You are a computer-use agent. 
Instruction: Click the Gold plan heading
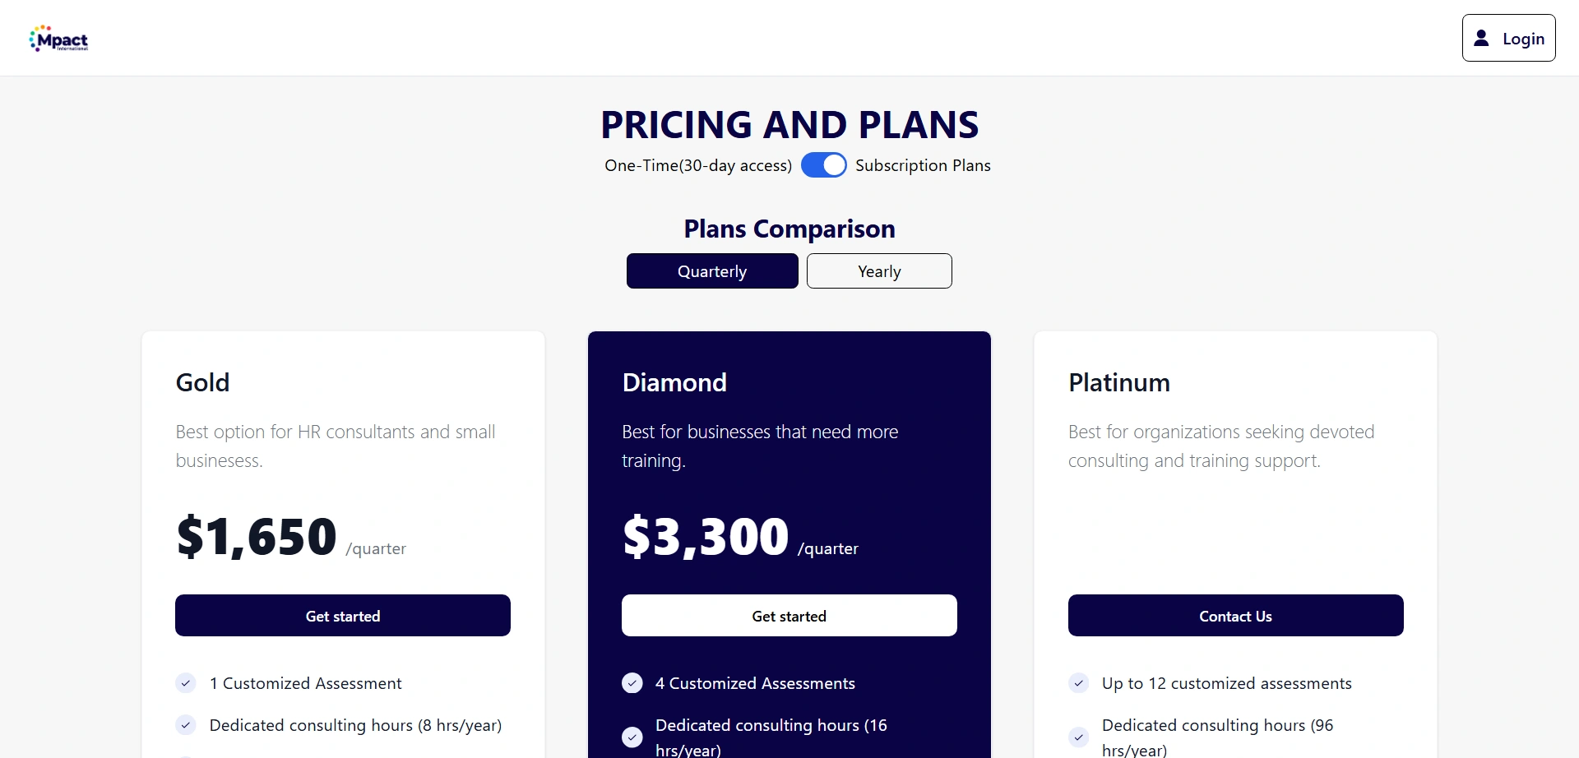tap(203, 382)
